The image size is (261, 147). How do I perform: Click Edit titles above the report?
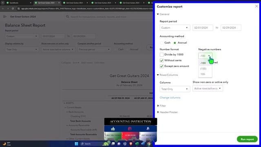[100, 62]
